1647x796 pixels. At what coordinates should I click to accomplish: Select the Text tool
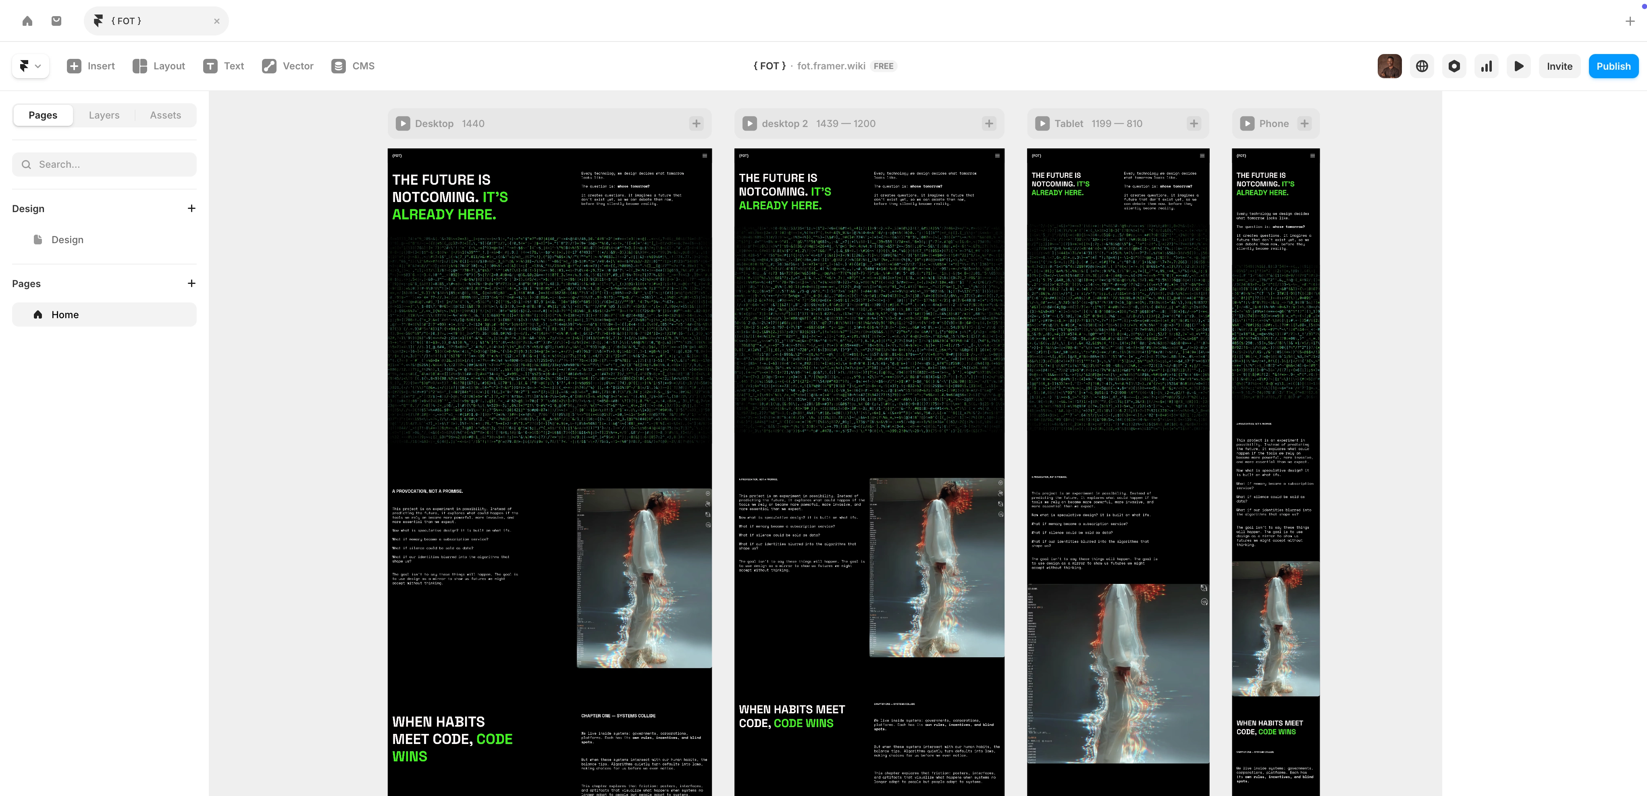coord(223,66)
